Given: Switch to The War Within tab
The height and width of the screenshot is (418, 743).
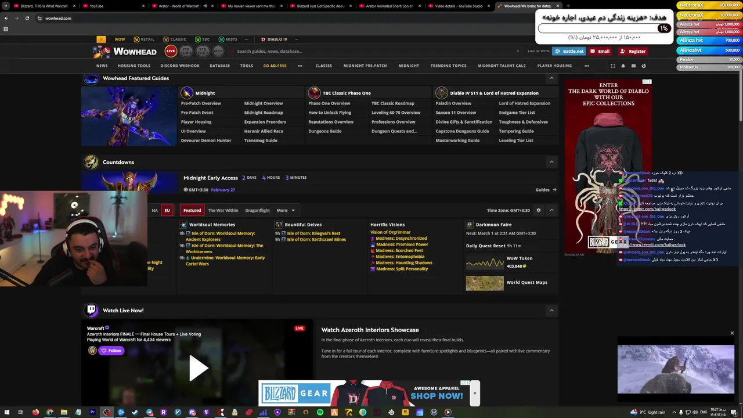Looking at the screenshot, I should point(223,210).
